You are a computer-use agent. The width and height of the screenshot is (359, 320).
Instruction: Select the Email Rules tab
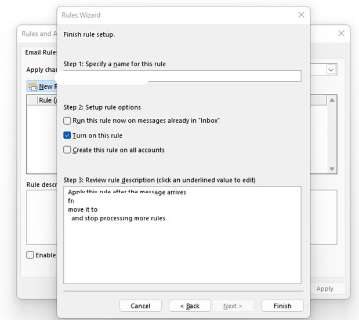(41, 52)
